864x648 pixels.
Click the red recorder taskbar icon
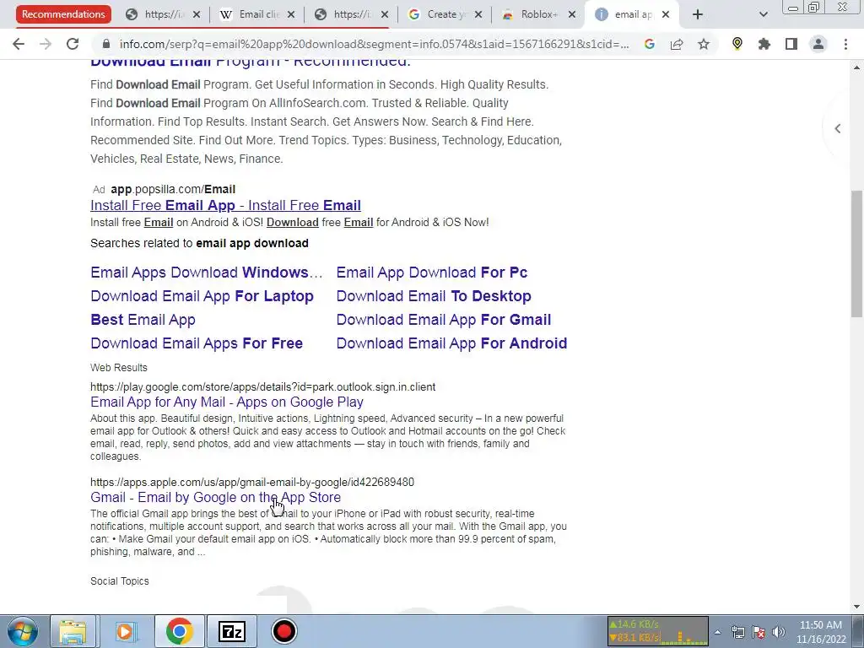point(284,631)
